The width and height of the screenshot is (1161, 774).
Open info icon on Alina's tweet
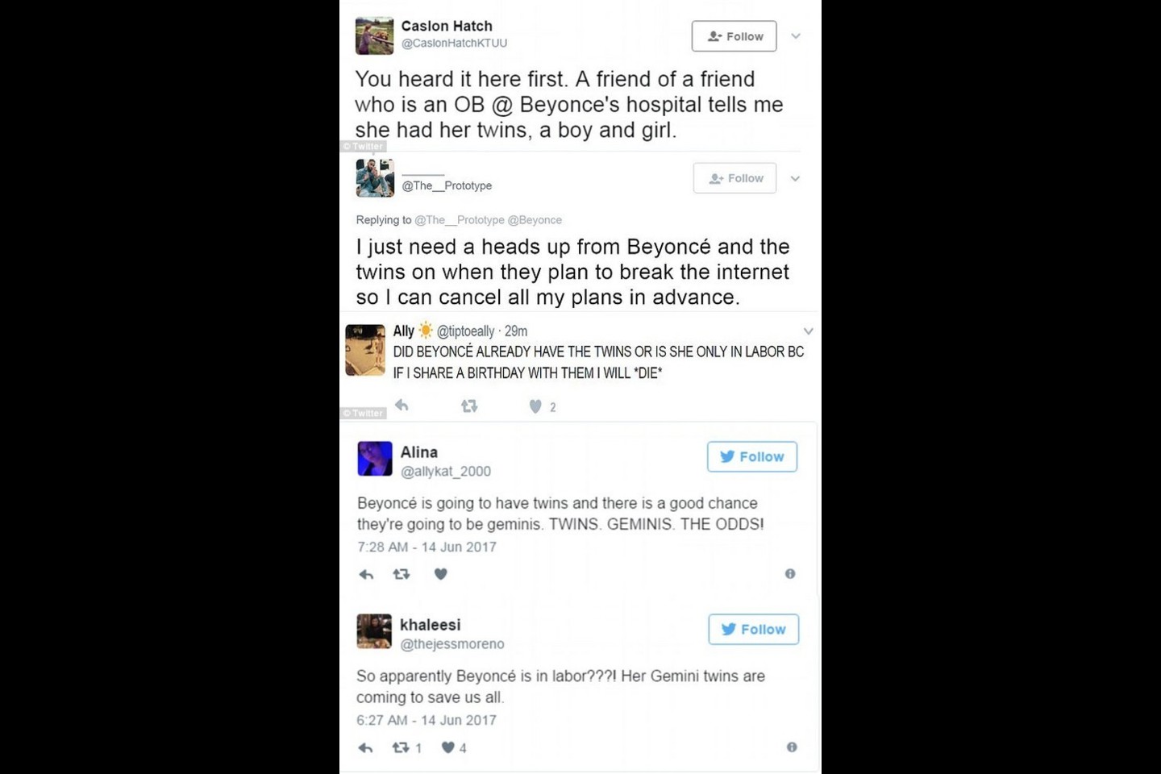(x=790, y=573)
